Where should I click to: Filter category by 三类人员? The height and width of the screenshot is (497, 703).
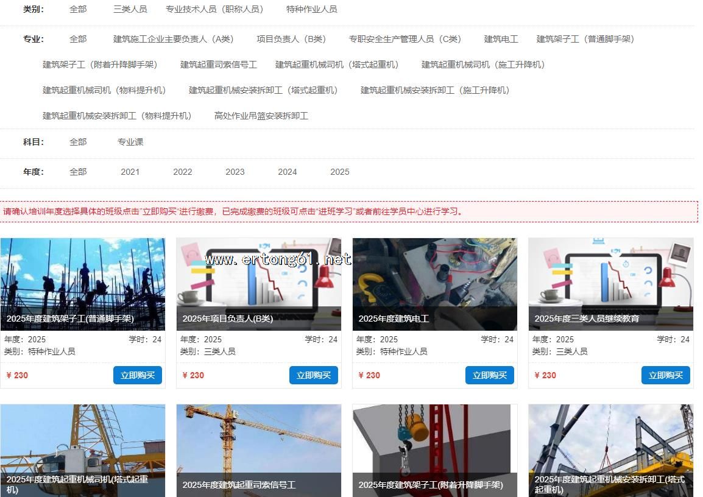(x=130, y=9)
